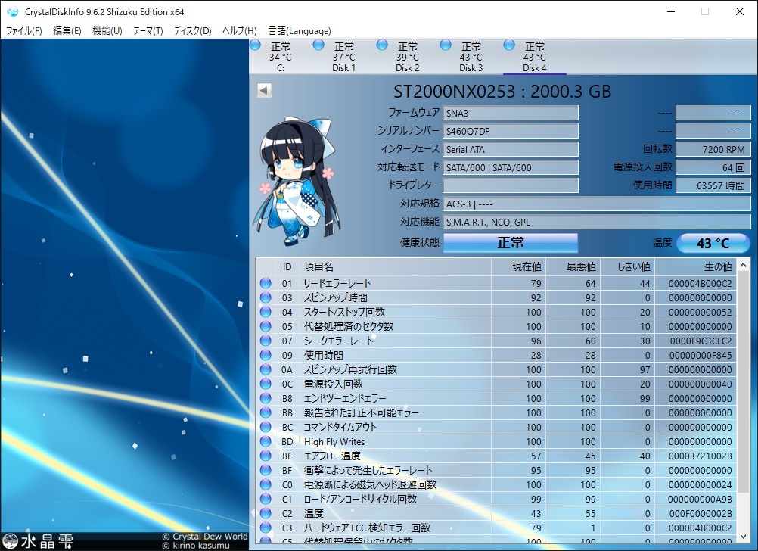Click status orb for attribute 05 row
758x551 pixels.
point(266,327)
